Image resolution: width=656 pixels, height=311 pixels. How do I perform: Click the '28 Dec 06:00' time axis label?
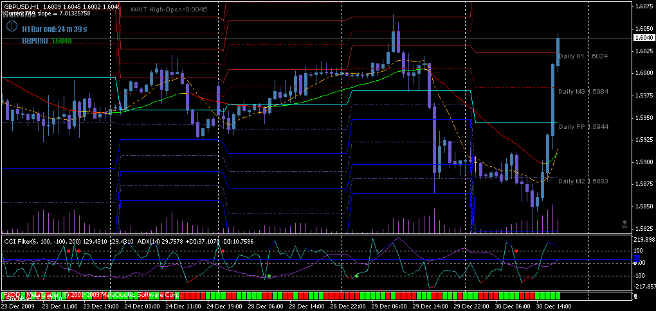[x=265, y=306]
